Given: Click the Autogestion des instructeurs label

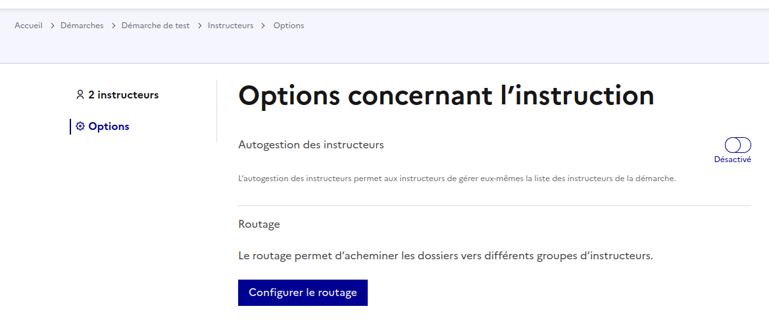Looking at the screenshot, I should pyautogui.click(x=310, y=144).
